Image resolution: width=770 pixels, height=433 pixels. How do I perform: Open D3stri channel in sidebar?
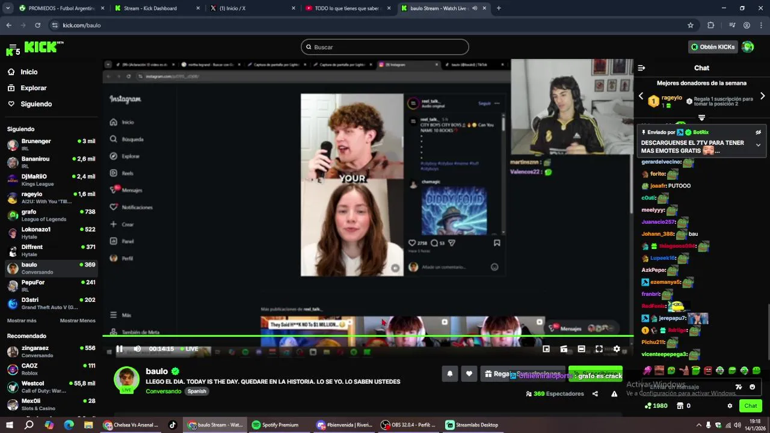pyautogui.click(x=51, y=303)
